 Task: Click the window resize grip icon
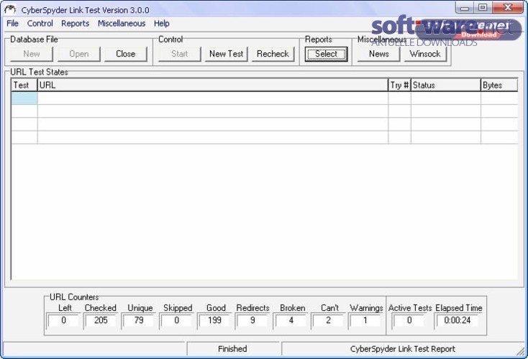pyautogui.click(x=521, y=351)
